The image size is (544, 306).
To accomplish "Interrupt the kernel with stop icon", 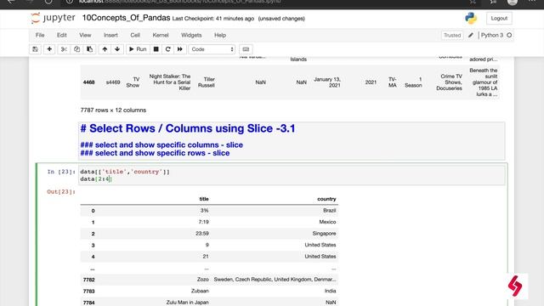I will [156, 49].
